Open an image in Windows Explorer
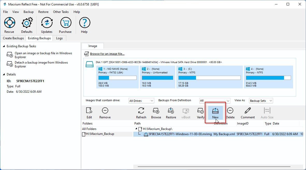306x170 pixels. [x=43, y=55]
